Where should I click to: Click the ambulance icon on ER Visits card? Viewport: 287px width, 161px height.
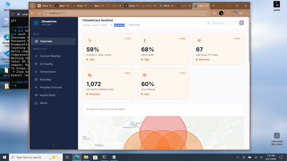[x=90, y=75]
